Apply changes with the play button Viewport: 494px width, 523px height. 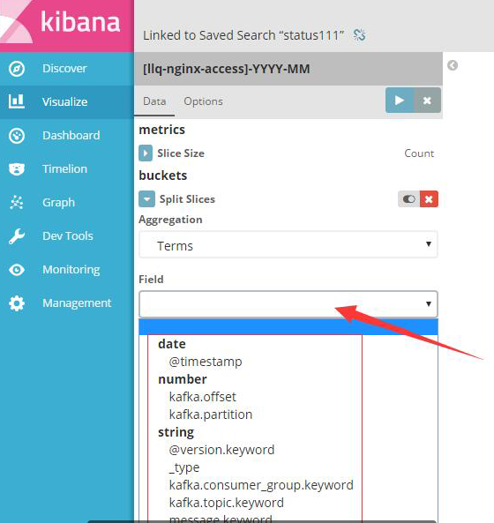[400, 100]
